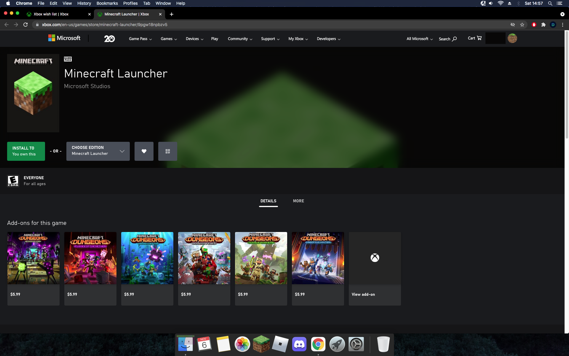Open the All Microsoft dropdown
This screenshot has height=356, width=569.
(419, 39)
